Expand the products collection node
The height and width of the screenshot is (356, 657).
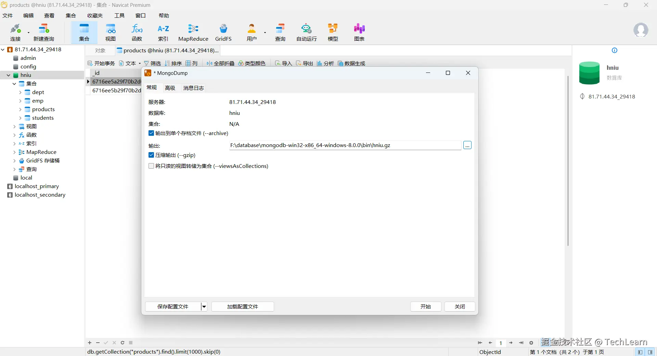(x=20, y=109)
